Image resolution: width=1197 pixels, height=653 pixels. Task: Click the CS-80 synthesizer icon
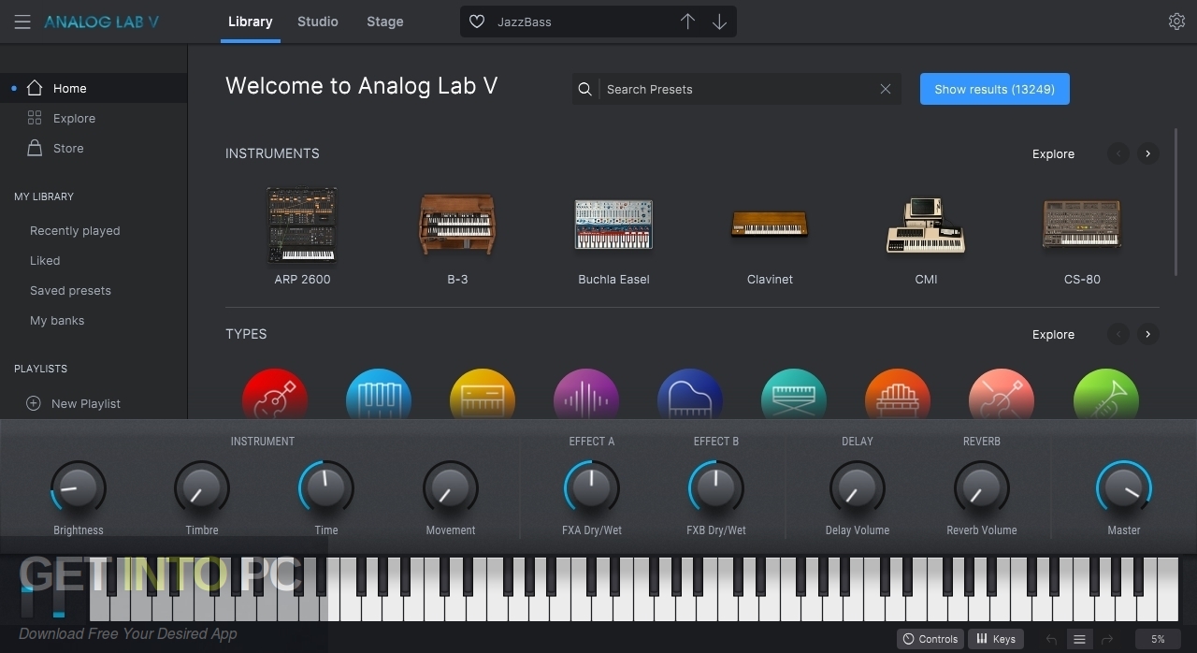coord(1081,225)
